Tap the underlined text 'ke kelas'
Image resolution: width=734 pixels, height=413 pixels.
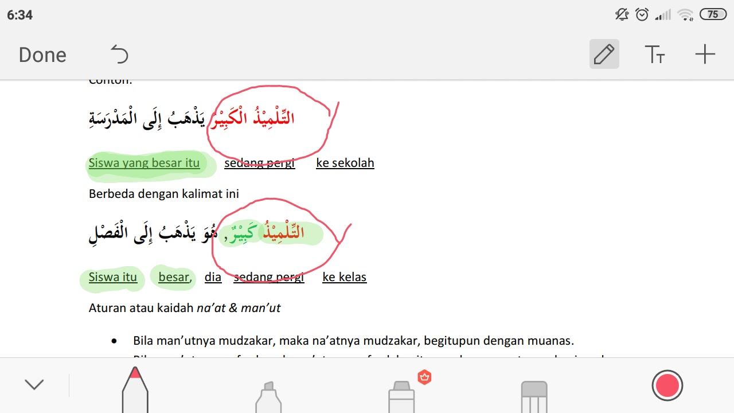pyautogui.click(x=344, y=278)
